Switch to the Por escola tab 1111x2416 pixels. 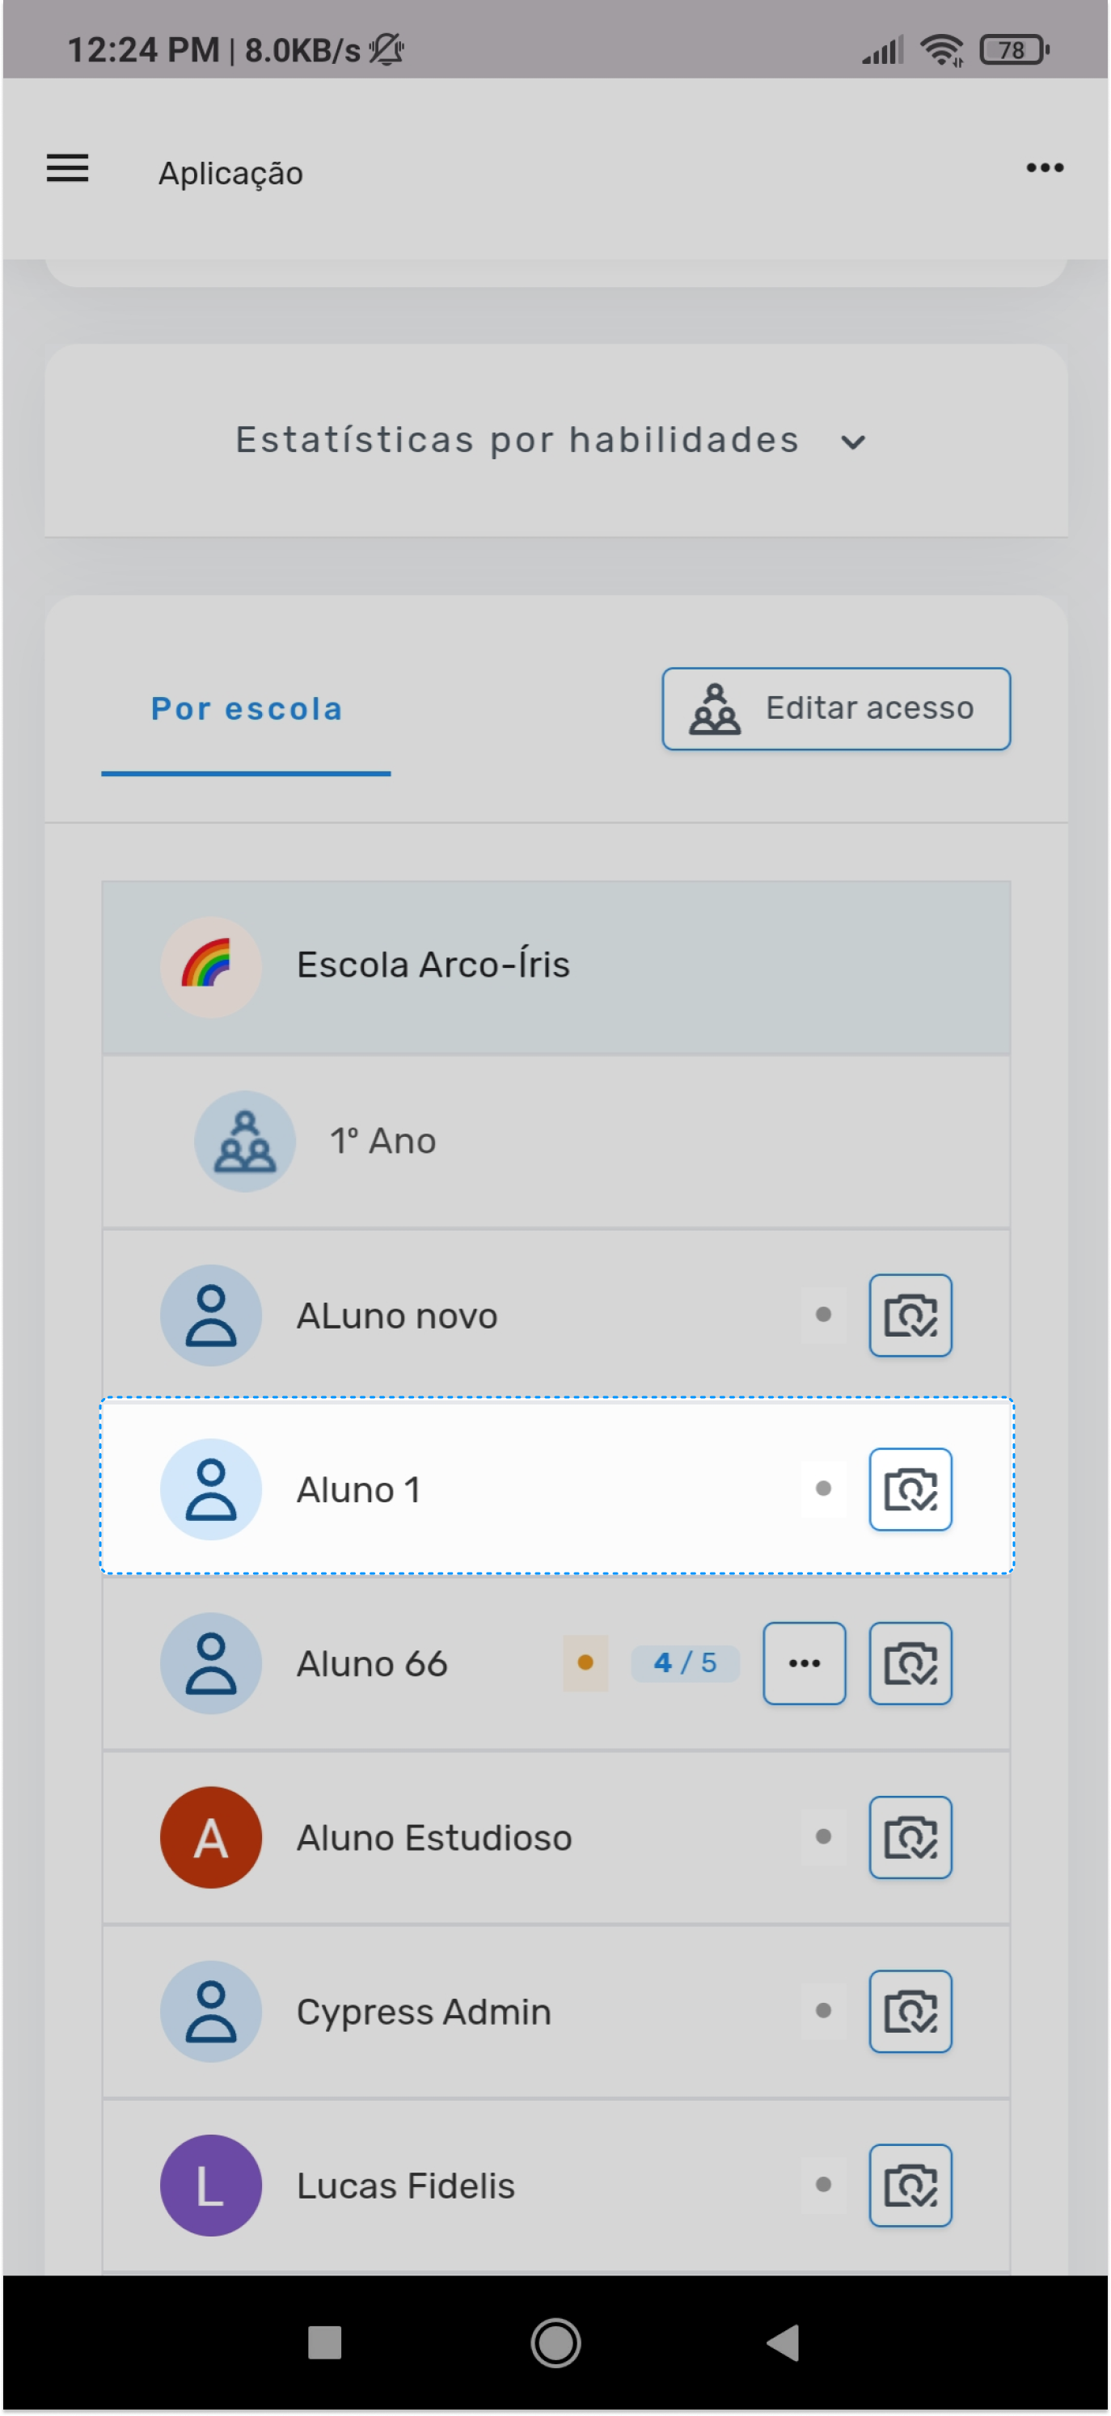pyautogui.click(x=247, y=710)
